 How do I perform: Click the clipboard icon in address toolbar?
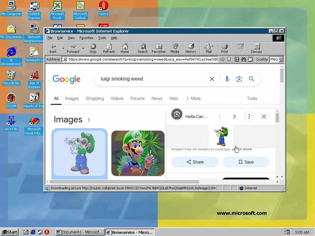coord(250,59)
